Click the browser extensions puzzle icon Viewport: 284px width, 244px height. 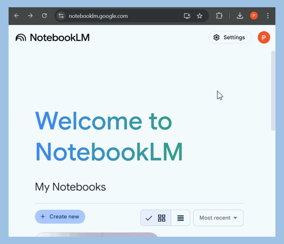[219, 15]
